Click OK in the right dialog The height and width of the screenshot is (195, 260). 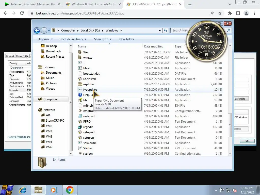pos(247,141)
